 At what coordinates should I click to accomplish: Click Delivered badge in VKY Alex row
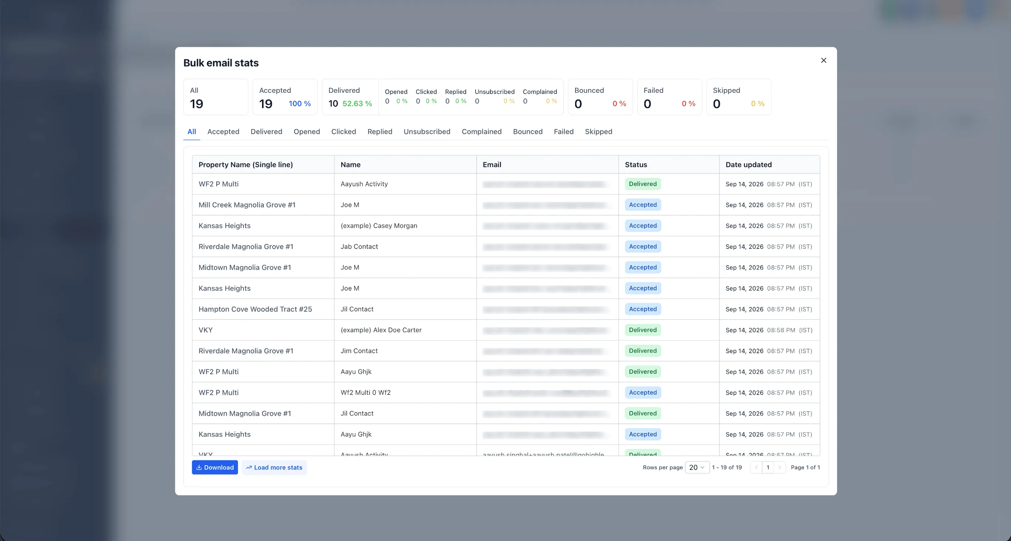click(x=642, y=330)
